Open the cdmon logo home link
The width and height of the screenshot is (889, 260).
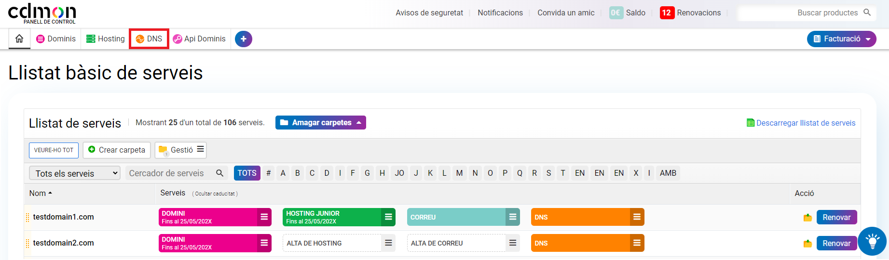click(x=42, y=13)
